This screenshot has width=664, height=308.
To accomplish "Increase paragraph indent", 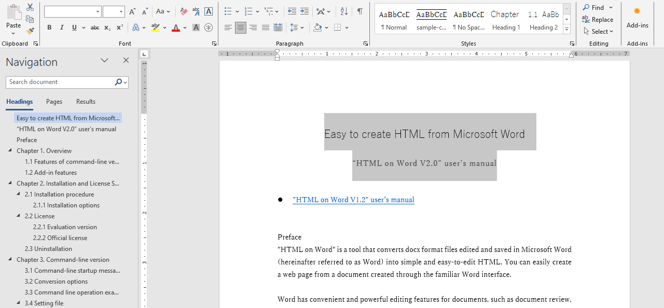I will [304, 11].
